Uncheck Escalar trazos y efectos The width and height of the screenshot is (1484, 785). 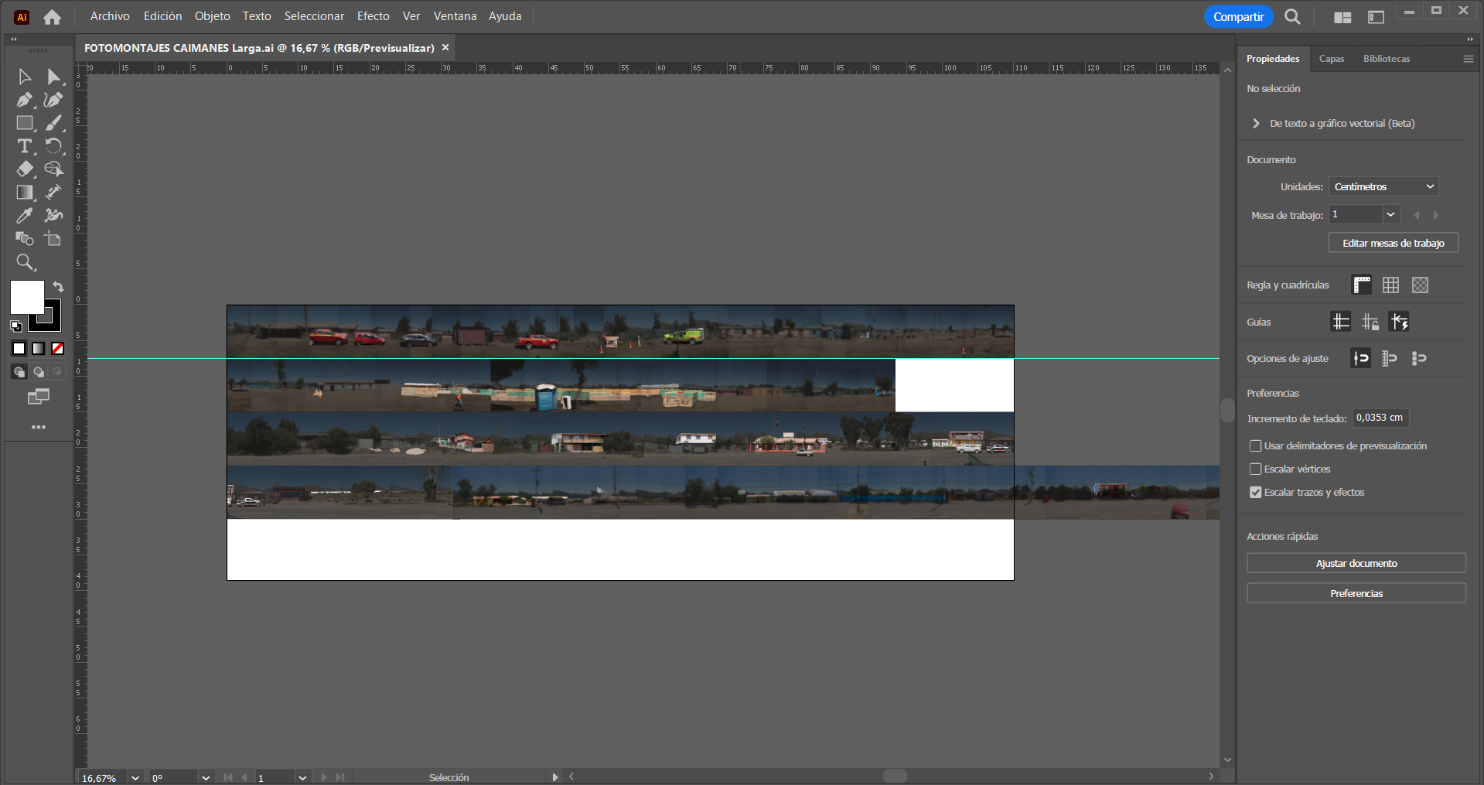[1255, 493]
